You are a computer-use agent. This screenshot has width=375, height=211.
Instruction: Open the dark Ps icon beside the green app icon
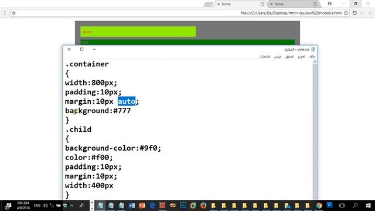[x=183, y=206]
